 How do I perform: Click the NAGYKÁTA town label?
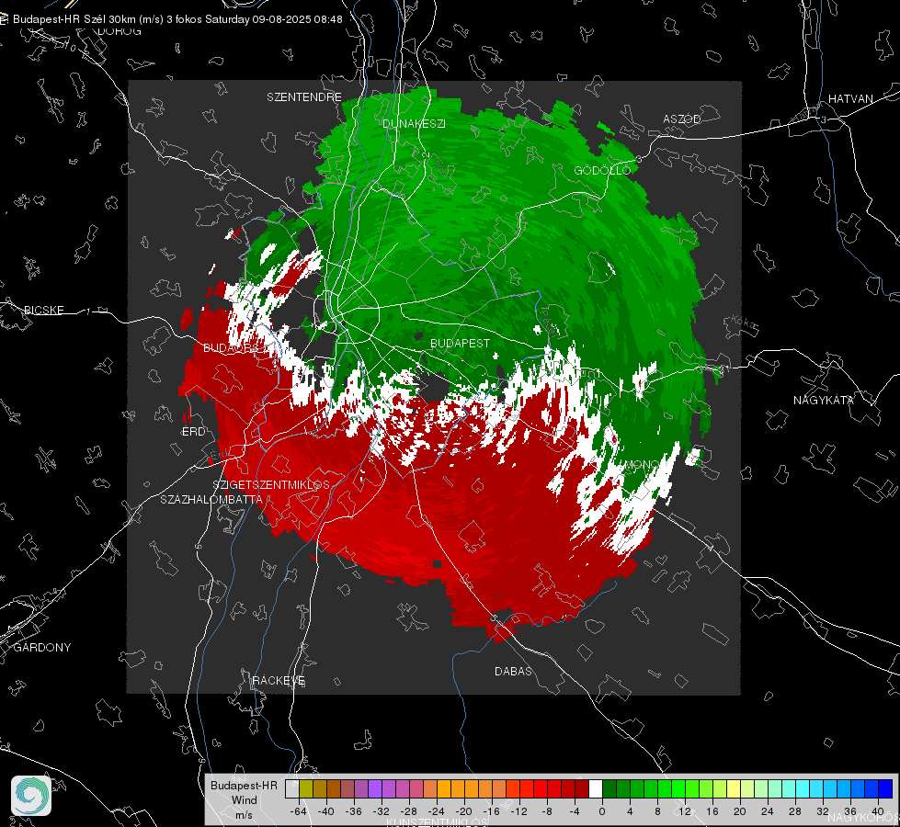pos(824,400)
